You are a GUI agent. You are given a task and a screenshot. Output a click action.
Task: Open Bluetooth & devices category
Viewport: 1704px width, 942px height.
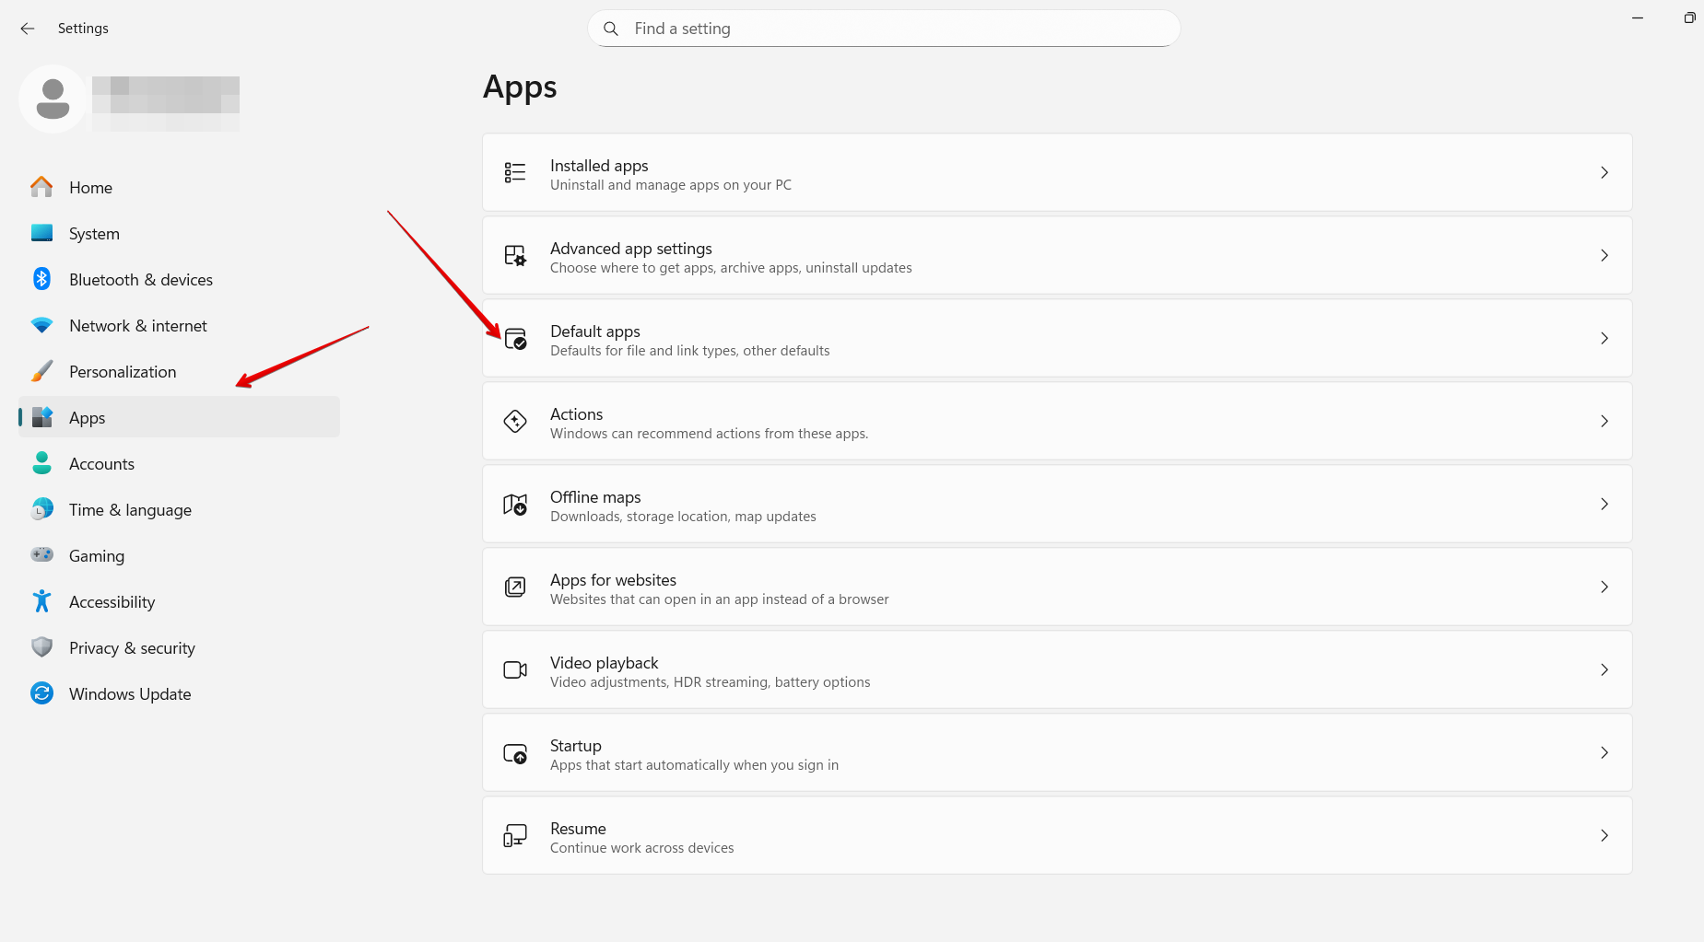(179, 279)
